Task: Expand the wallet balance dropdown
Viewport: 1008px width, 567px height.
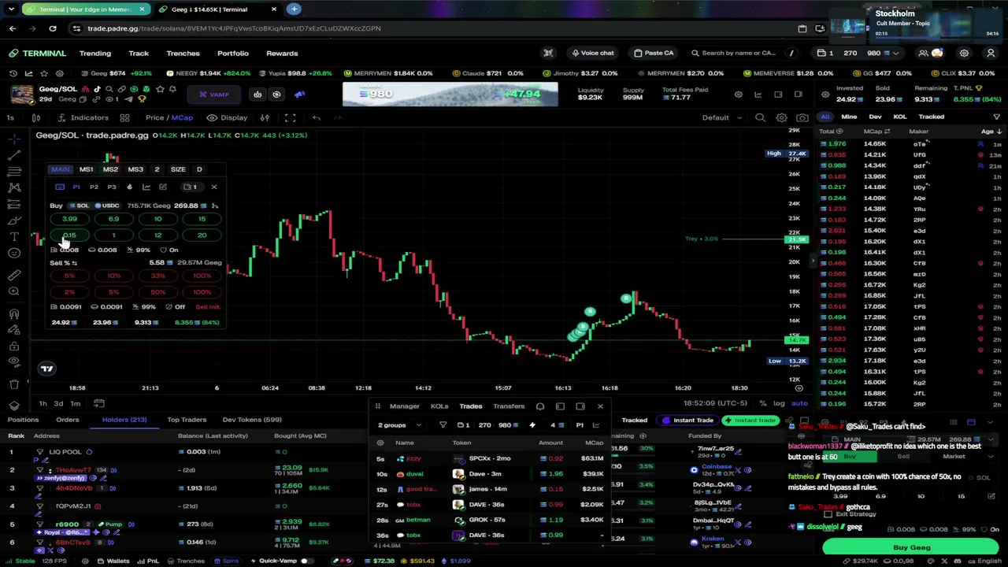Action: (895, 54)
